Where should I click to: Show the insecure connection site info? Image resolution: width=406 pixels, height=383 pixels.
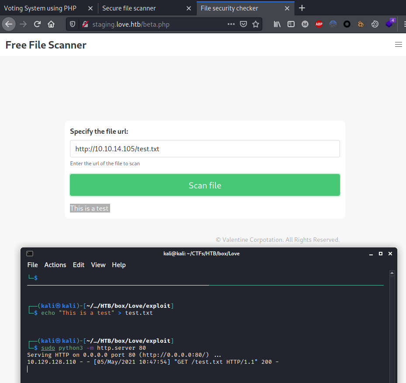pos(85,24)
